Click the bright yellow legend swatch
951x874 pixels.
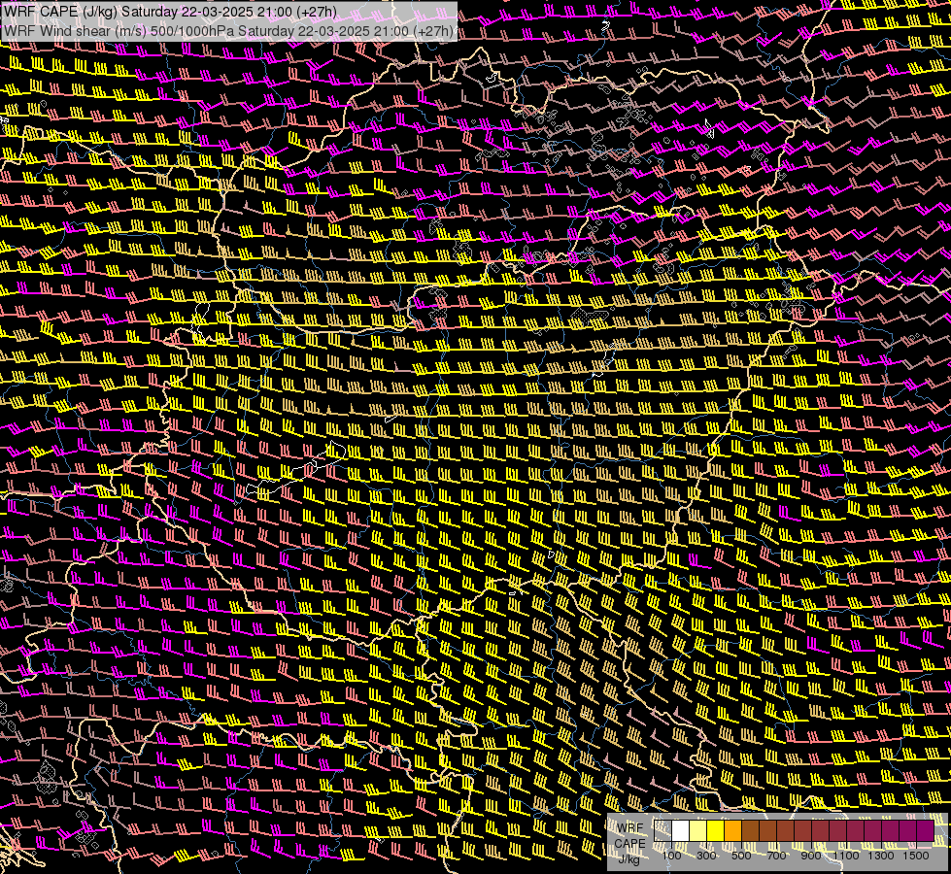coord(716,830)
